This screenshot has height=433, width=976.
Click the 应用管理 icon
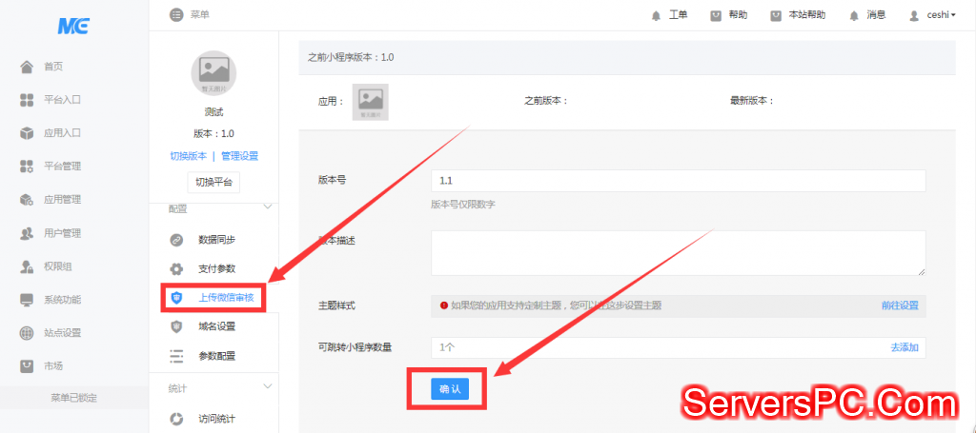click(27, 200)
